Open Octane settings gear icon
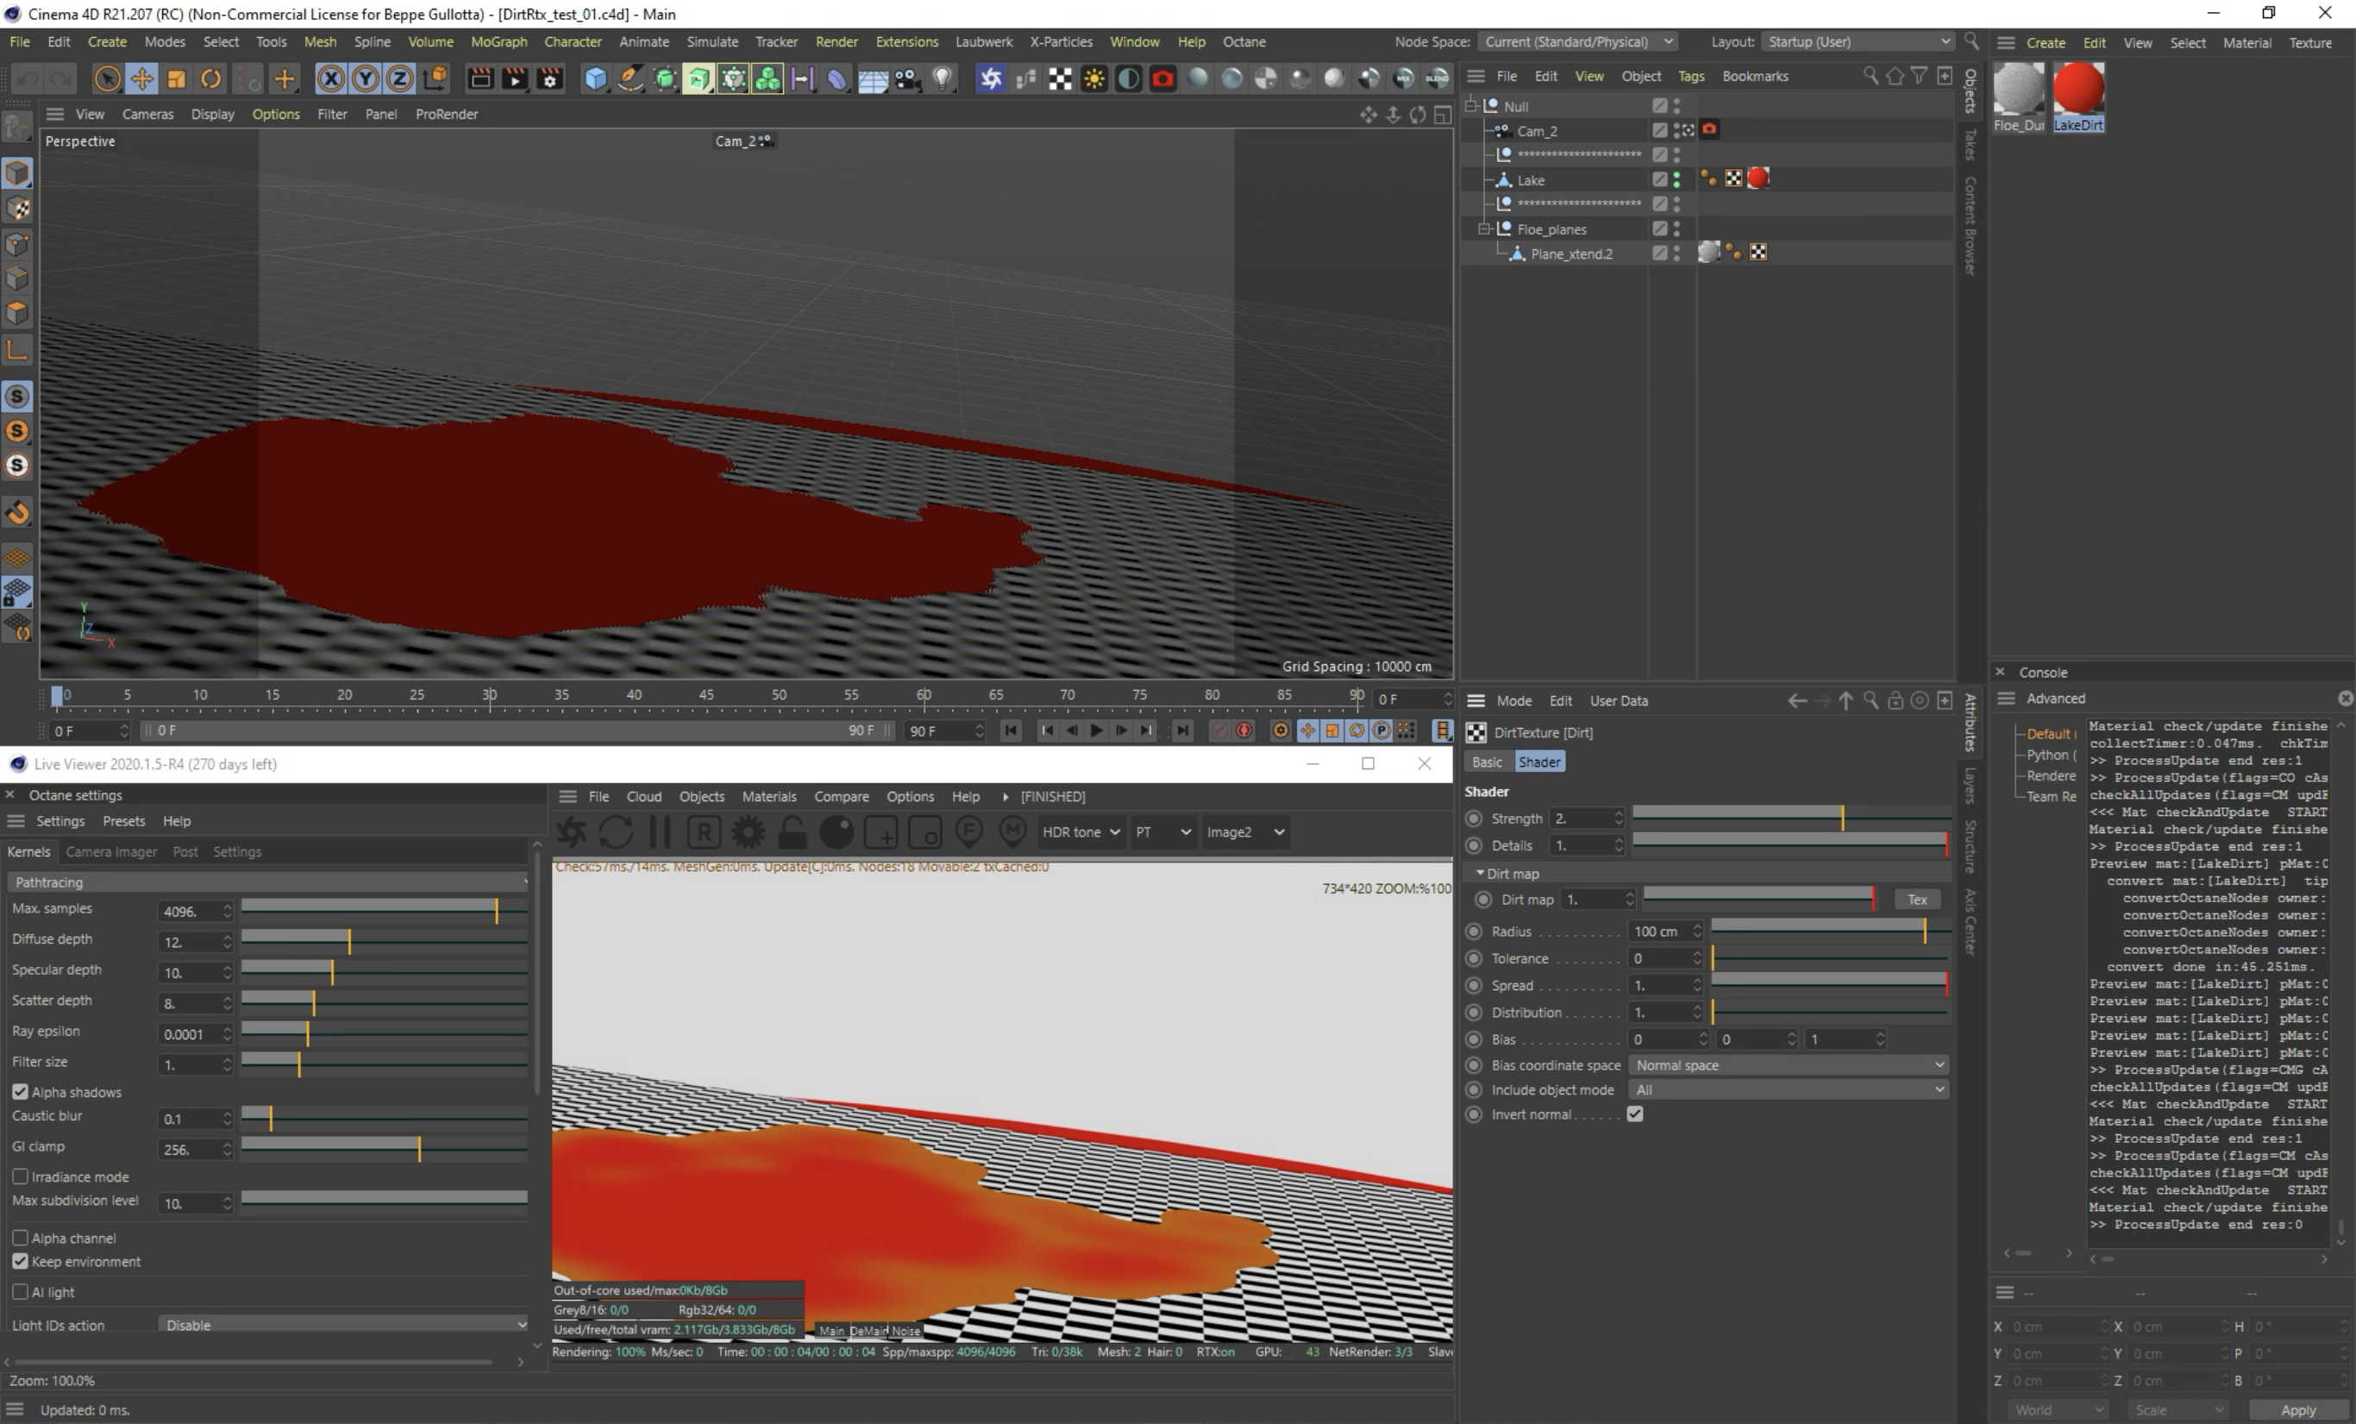Viewport: 2356px width, 1424px height. (748, 832)
